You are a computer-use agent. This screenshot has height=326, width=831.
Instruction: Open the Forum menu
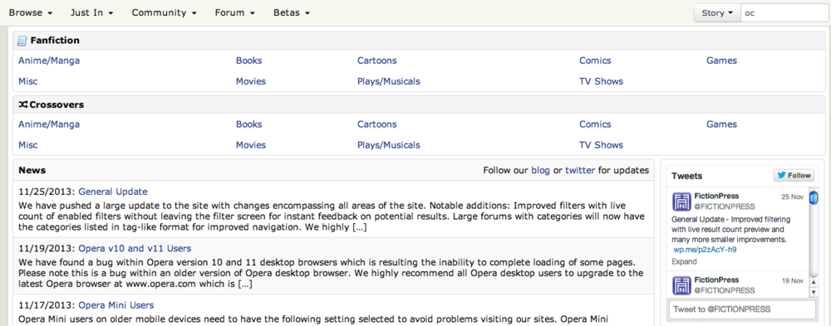coord(235,12)
